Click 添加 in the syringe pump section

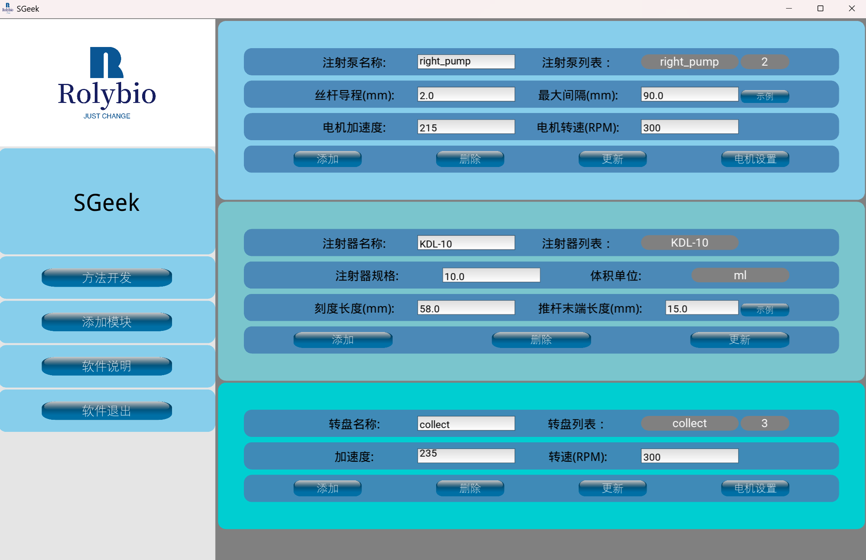327,159
